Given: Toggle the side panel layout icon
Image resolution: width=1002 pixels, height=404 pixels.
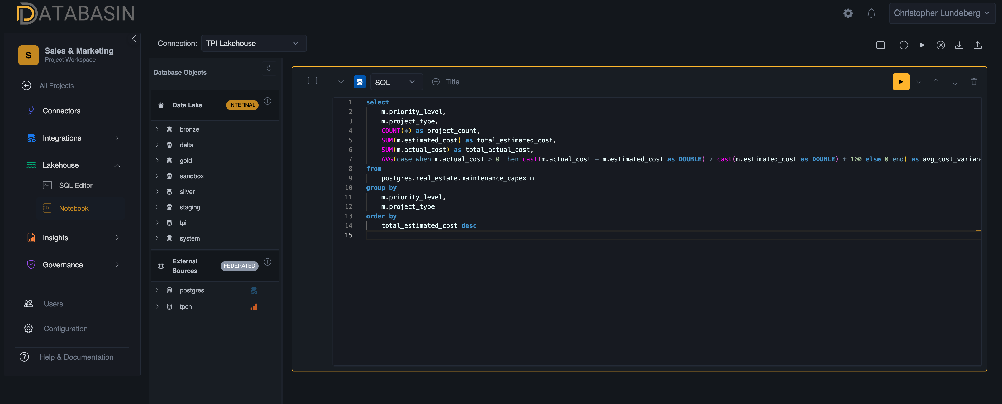Looking at the screenshot, I should (880, 45).
